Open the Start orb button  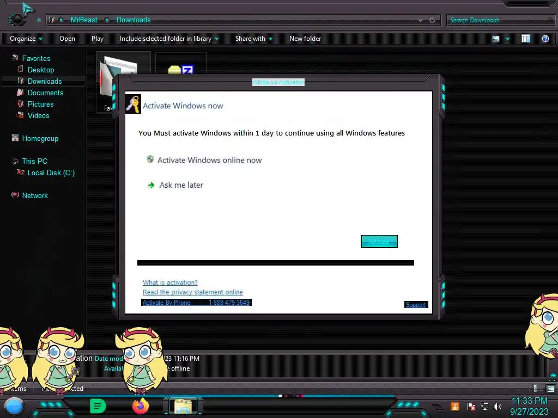(x=14, y=407)
